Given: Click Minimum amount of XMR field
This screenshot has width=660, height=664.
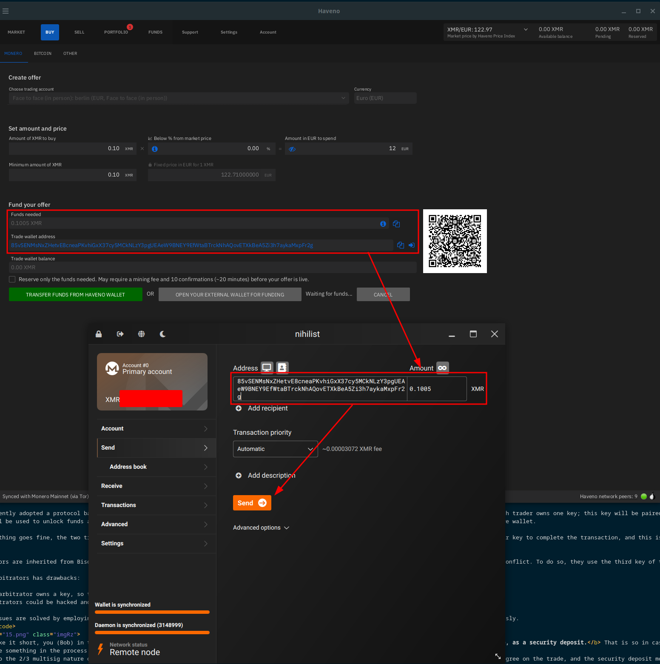Looking at the screenshot, I should (x=73, y=175).
